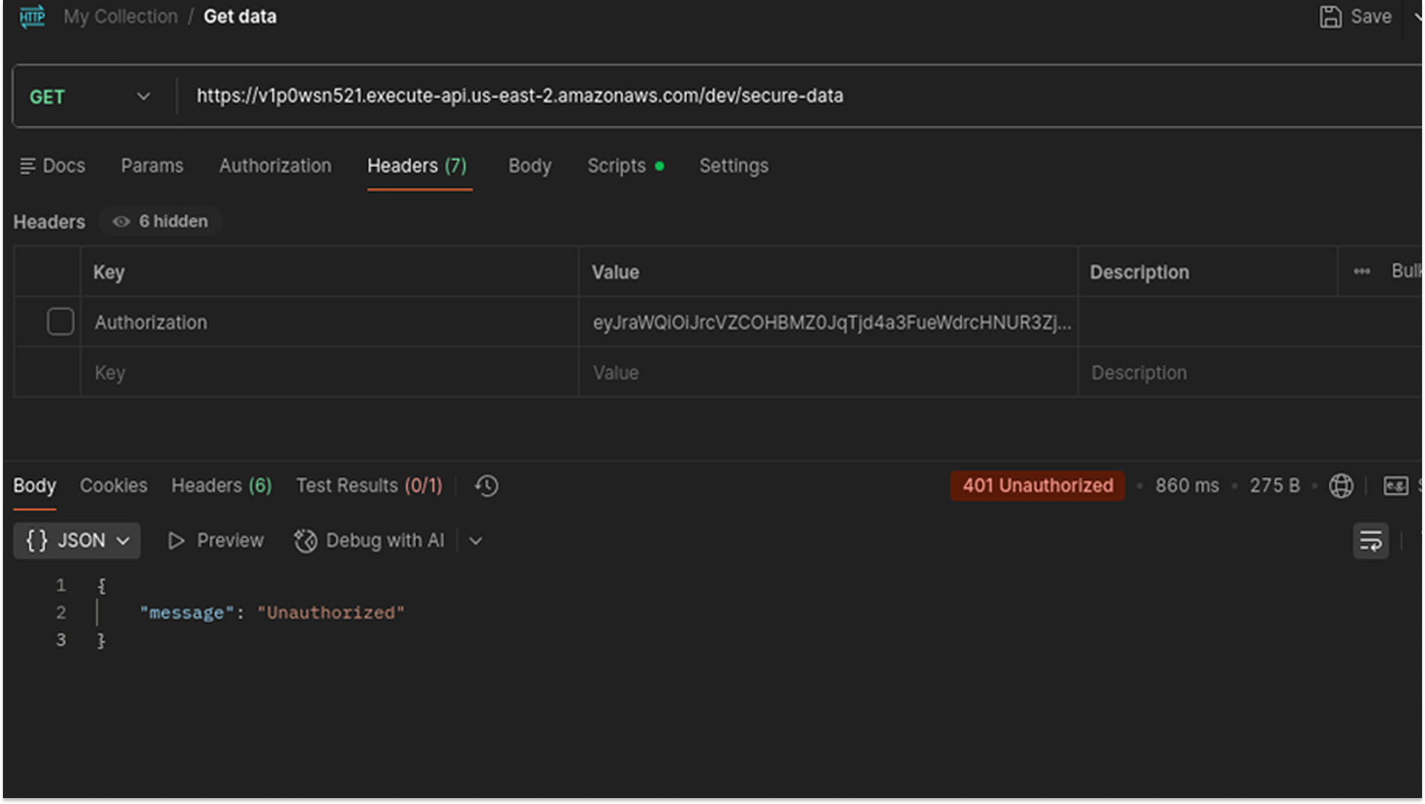The image size is (1425, 804).
Task: Open the GET method dropdown
Action: tap(90, 97)
